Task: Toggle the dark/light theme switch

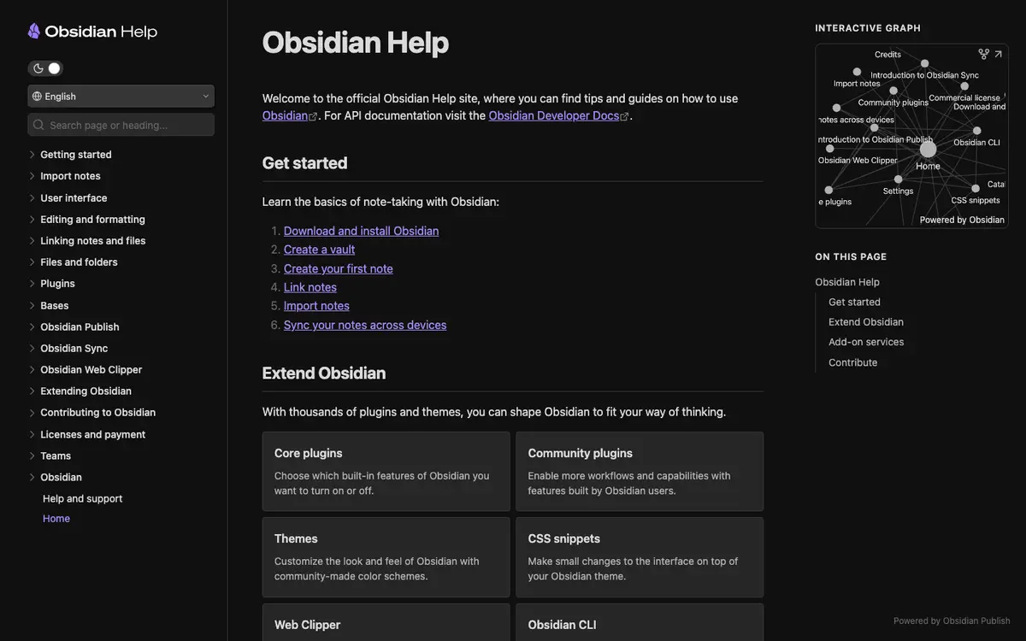Action: (x=45, y=68)
